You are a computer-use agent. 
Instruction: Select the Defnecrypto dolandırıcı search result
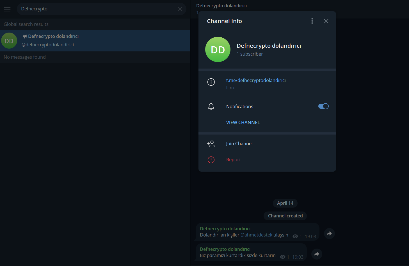click(x=95, y=41)
